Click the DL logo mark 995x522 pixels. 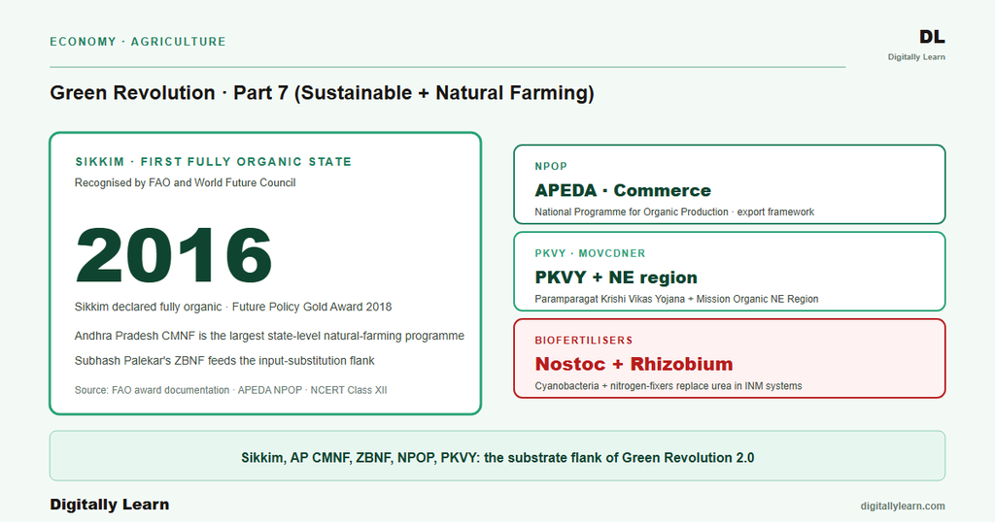(932, 37)
